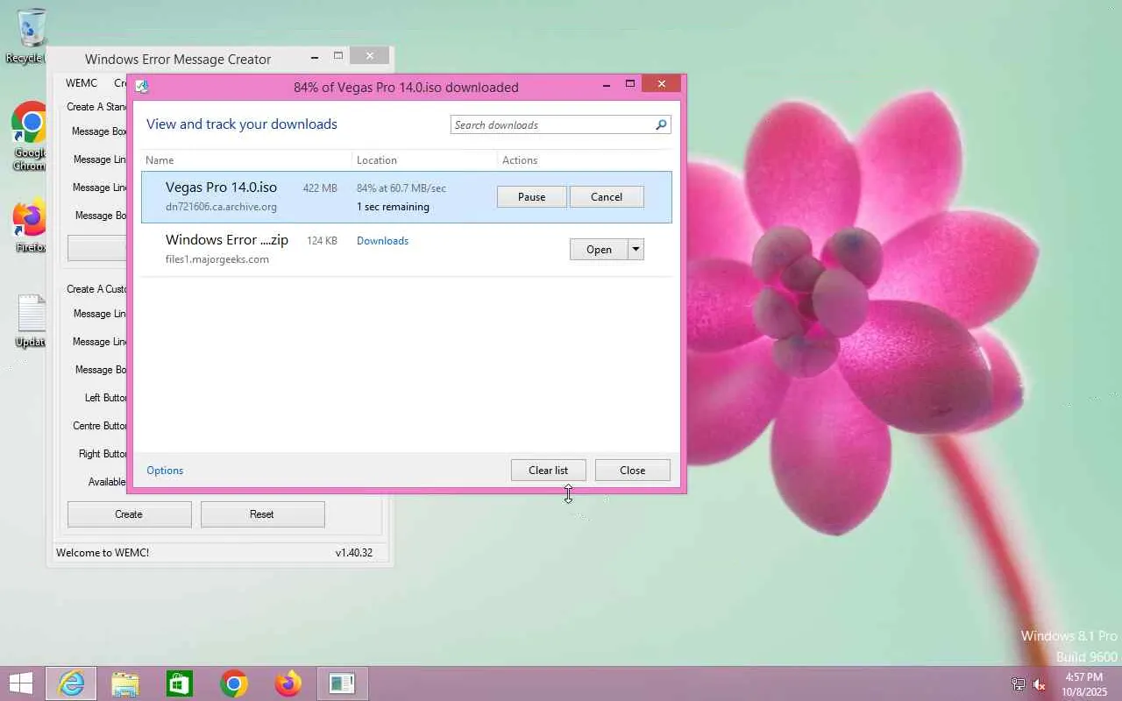The image size is (1122, 701).
Task: Cancel the Vegas Pro 14.0.iso download
Action: (x=607, y=197)
